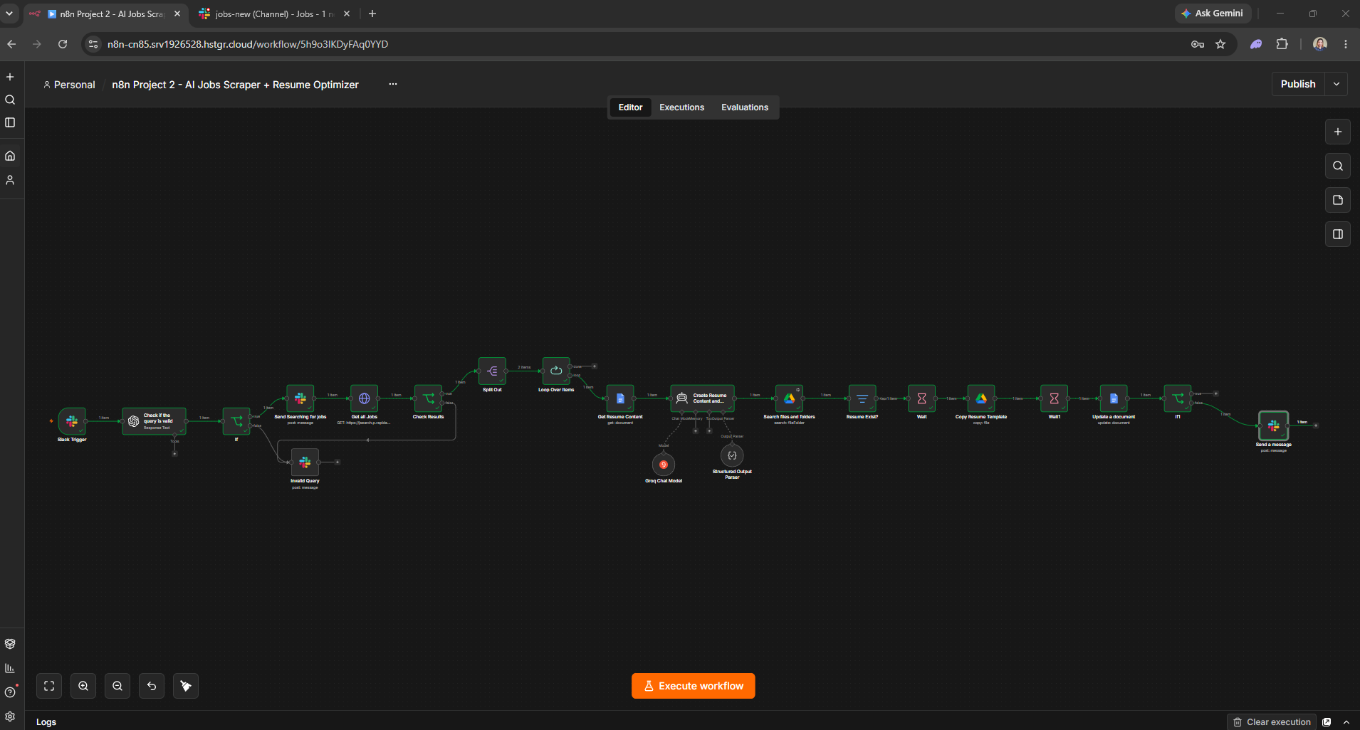Viewport: 1360px width, 730px height.
Task: Switch to the Evaluations tab
Action: point(745,107)
